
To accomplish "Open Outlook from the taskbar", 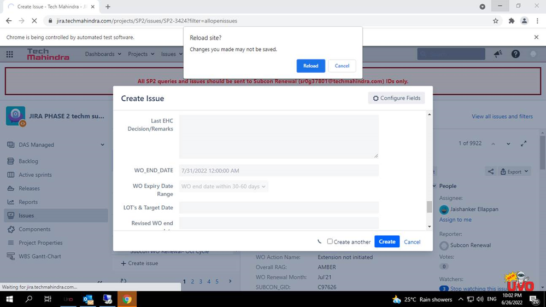I will click(88, 299).
